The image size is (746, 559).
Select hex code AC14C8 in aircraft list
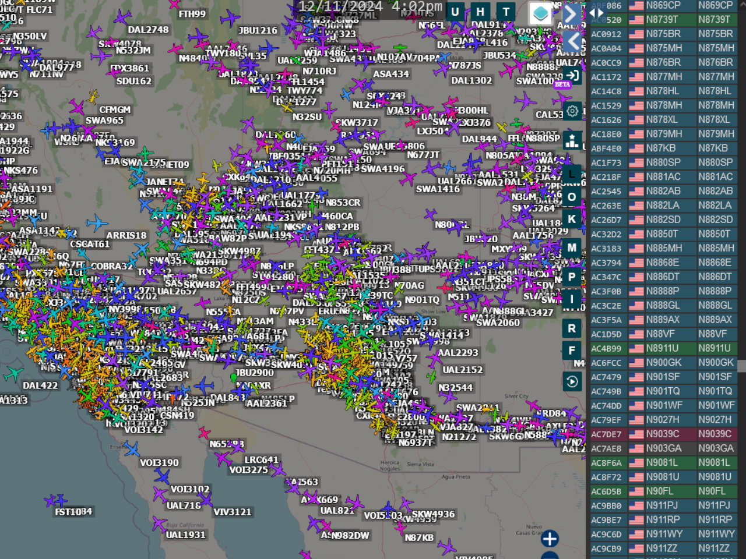point(606,91)
